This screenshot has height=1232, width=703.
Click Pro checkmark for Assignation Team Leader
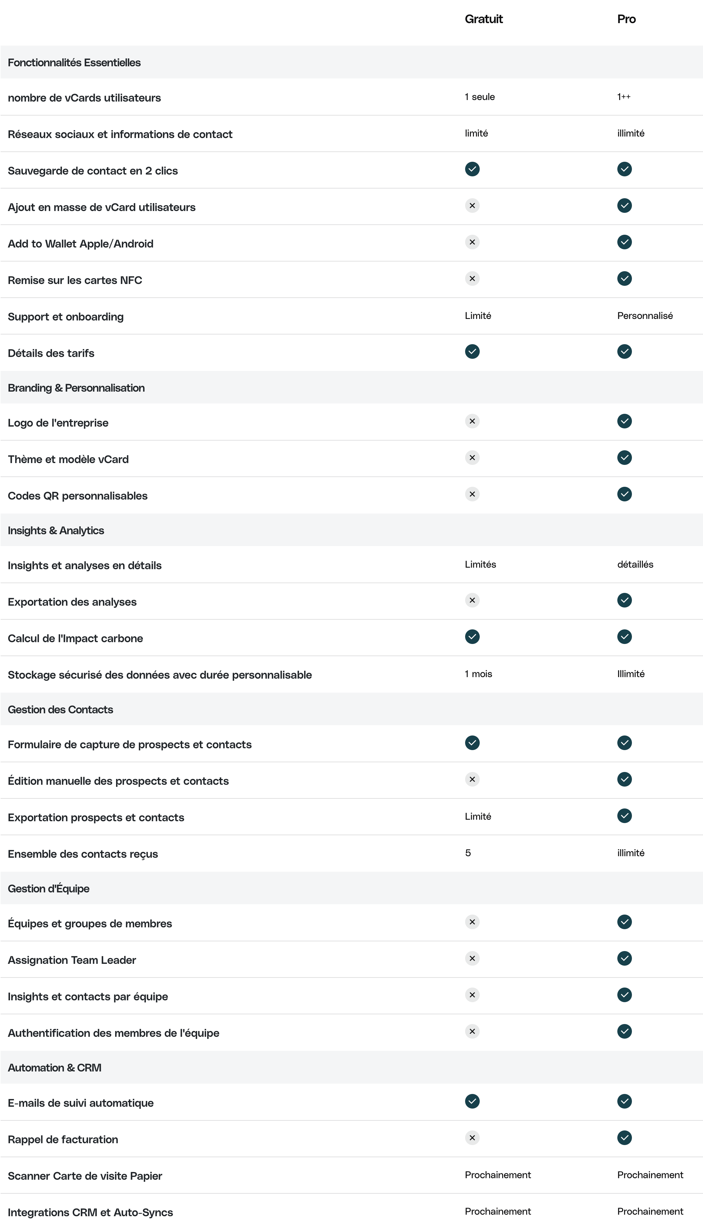(624, 958)
